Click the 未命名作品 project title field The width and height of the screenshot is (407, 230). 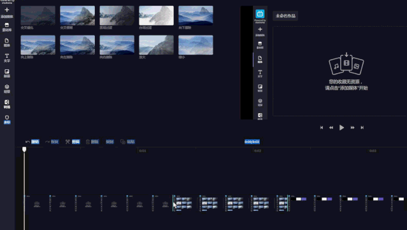pyautogui.click(x=285, y=16)
